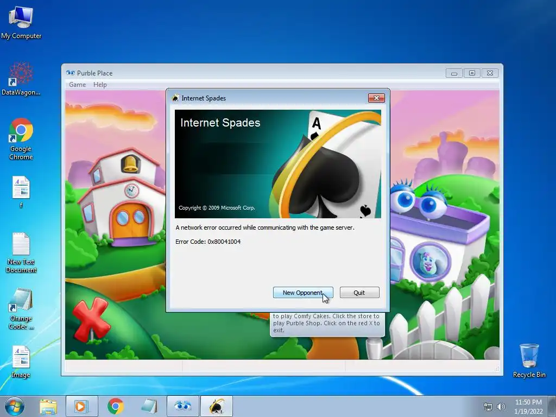This screenshot has height=417, width=556.
Task: Click the New Opponent button
Action: pyautogui.click(x=303, y=293)
